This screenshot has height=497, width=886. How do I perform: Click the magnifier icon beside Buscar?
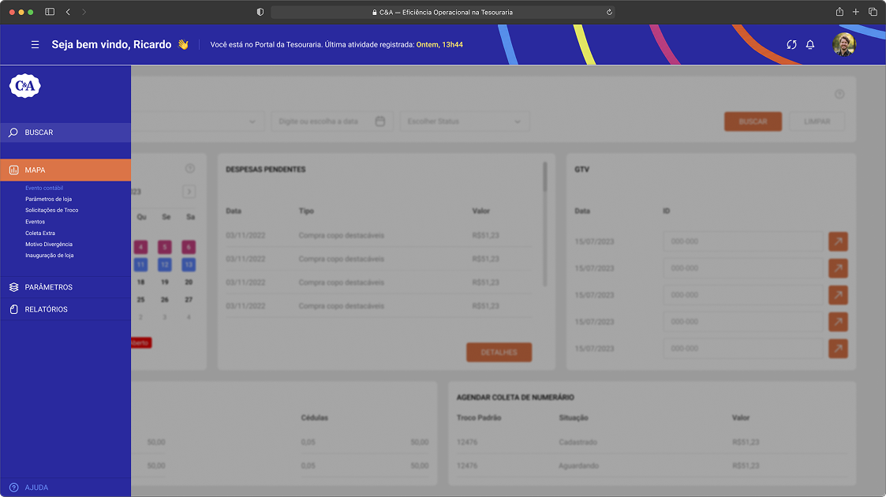(13, 133)
